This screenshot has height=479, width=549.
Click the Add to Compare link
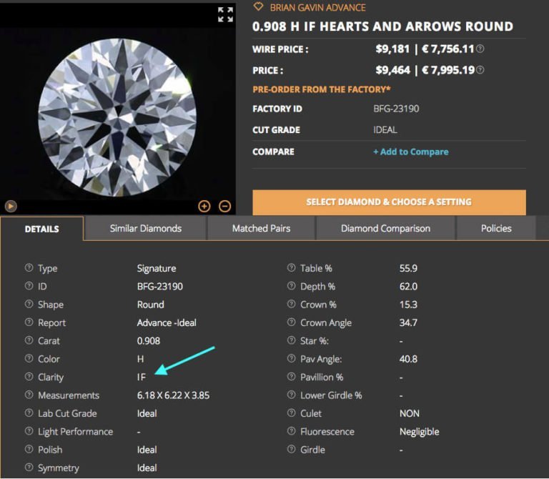(411, 152)
